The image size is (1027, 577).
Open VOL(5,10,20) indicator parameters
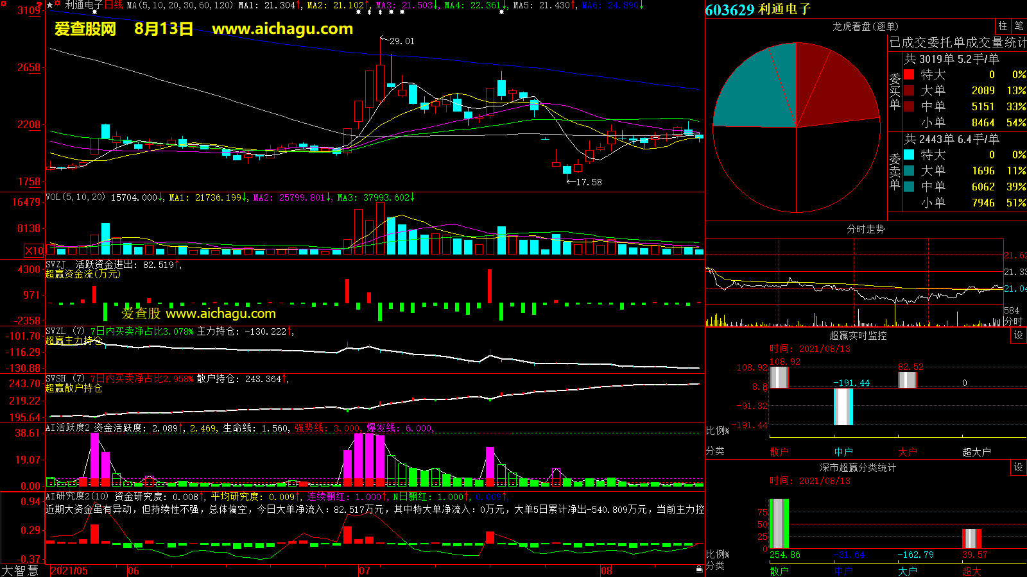coord(75,197)
